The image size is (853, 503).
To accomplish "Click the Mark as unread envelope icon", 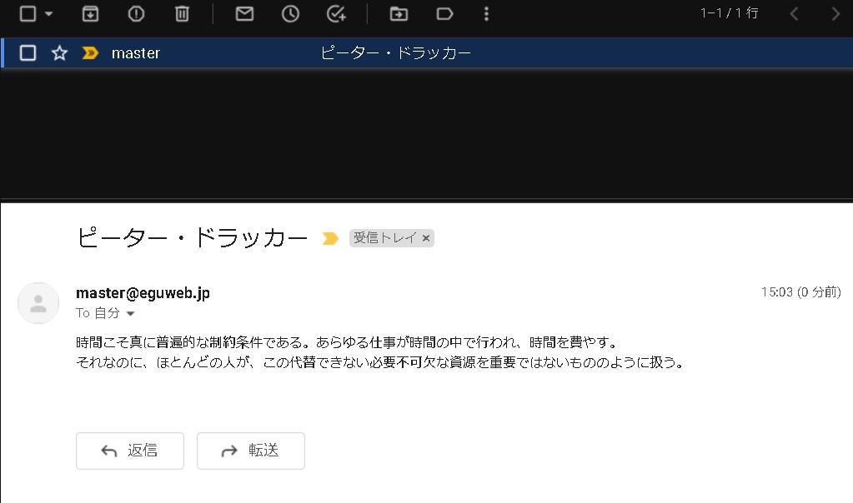I will [x=244, y=13].
